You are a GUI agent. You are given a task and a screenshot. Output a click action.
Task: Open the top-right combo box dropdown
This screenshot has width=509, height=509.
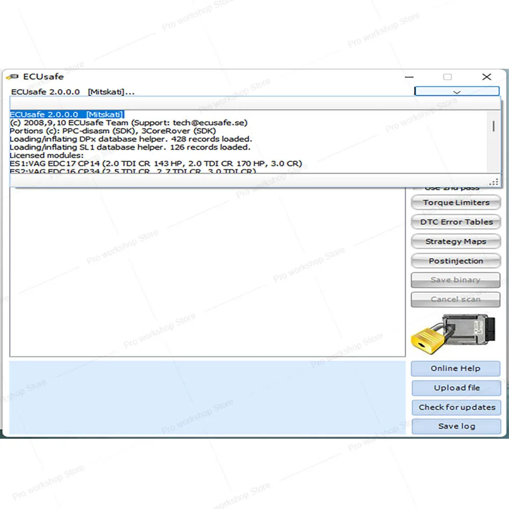(x=457, y=92)
